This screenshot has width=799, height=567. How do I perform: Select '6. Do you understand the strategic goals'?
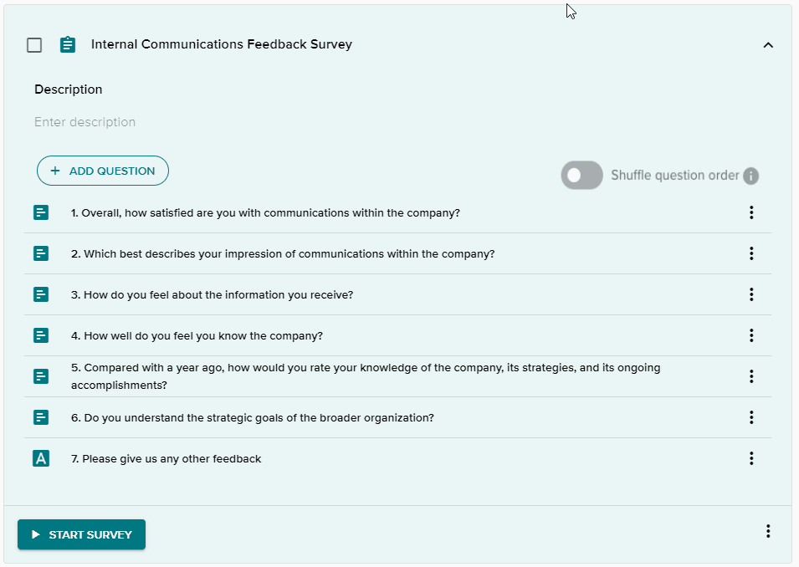(252, 418)
